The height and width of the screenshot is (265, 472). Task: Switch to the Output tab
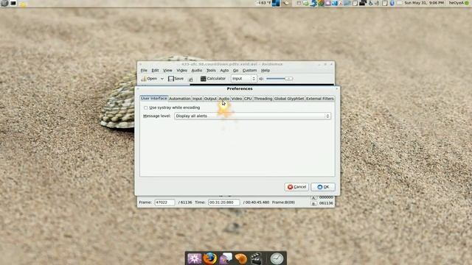210,99
